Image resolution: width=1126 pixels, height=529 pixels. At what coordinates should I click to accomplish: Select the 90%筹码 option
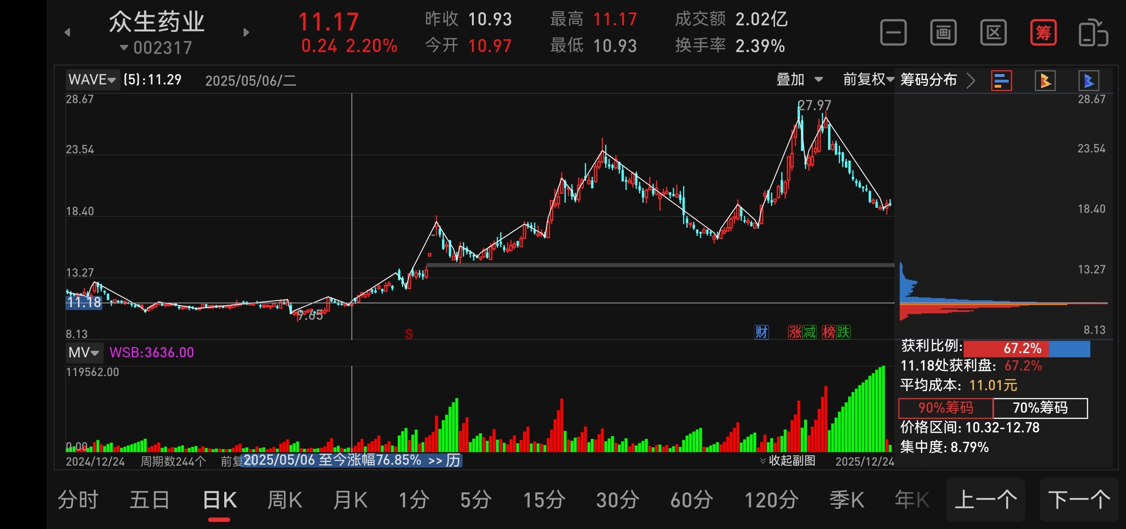(945, 408)
